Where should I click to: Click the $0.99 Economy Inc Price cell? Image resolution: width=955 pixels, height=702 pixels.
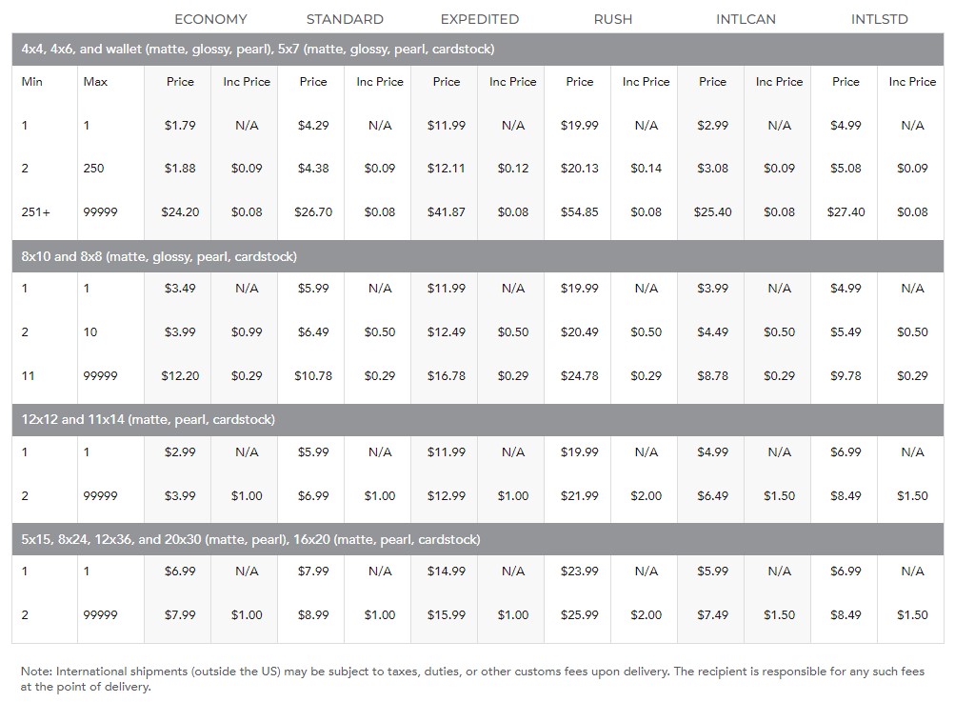click(x=247, y=331)
